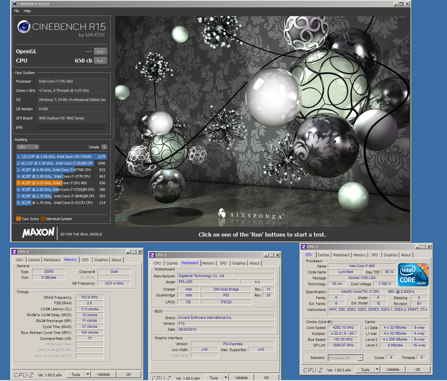Click the Identical System legend swatch
Image resolution: width=447 pixels, height=381 pixels.
pyautogui.click(x=43, y=219)
